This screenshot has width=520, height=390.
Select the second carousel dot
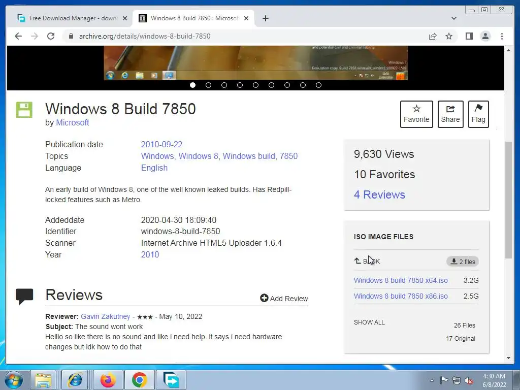[208, 85]
